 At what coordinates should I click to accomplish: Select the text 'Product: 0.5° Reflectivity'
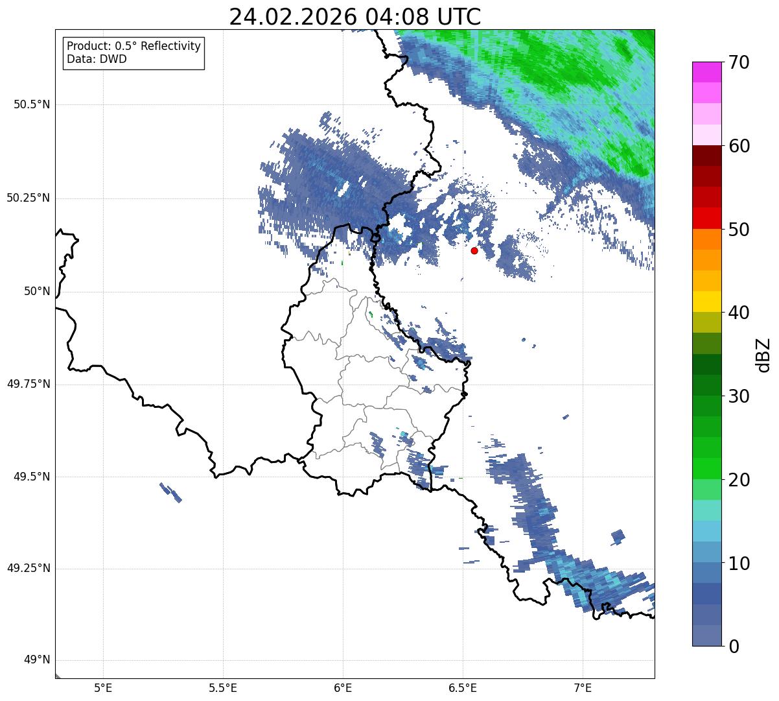pos(134,47)
